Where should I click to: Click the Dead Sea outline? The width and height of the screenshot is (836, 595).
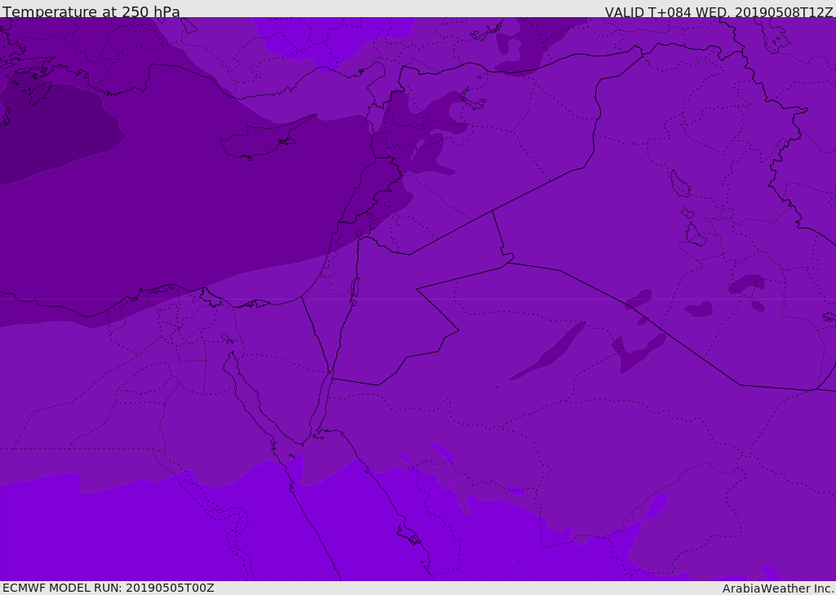pyautogui.click(x=354, y=290)
